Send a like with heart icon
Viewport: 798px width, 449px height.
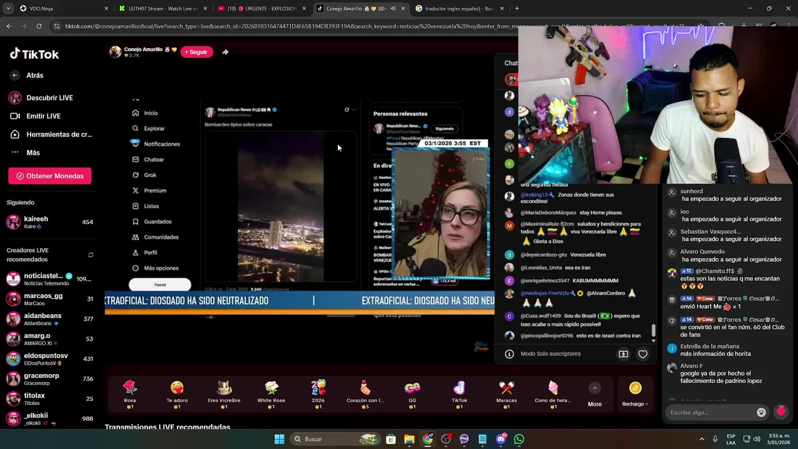[643, 354]
